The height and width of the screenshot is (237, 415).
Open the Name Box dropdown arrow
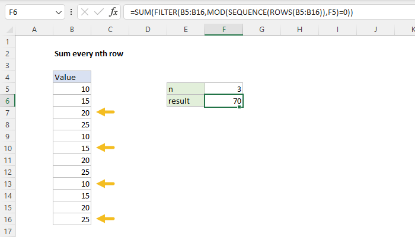[x=58, y=12]
